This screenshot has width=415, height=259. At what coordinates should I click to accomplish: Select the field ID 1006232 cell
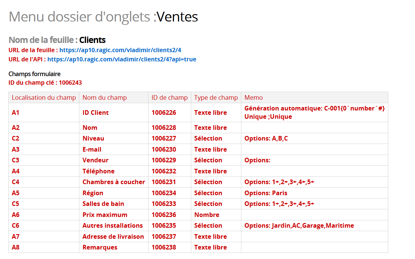170,171
